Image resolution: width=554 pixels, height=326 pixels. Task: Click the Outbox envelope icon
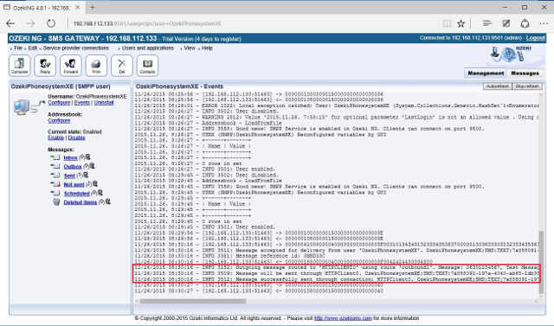(55, 166)
